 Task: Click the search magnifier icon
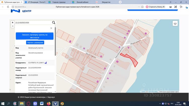[54, 22]
